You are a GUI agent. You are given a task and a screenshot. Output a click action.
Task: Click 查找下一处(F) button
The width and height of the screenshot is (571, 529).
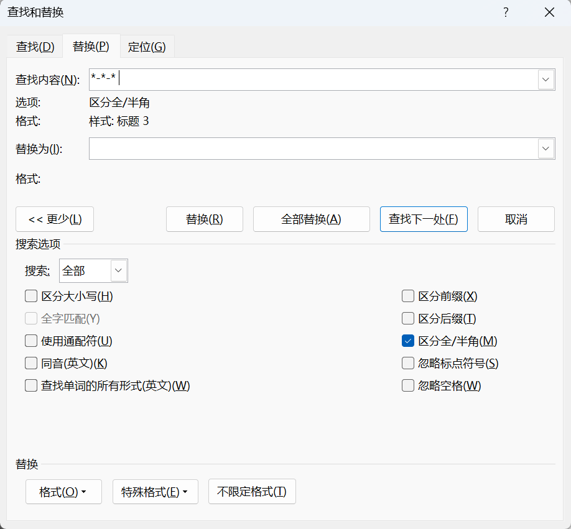click(424, 219)
